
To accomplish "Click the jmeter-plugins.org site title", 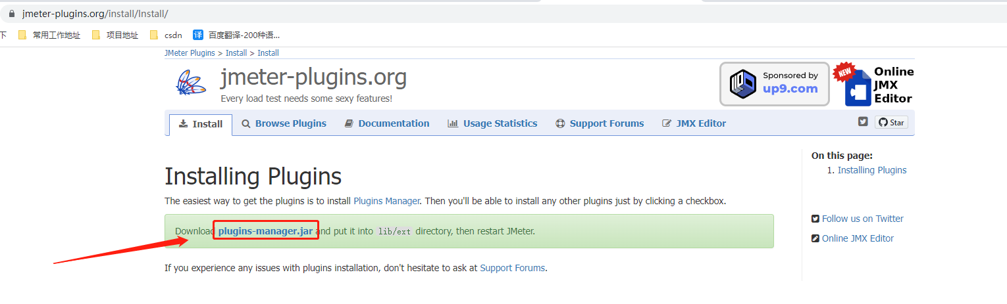I will tap(313, 77).
